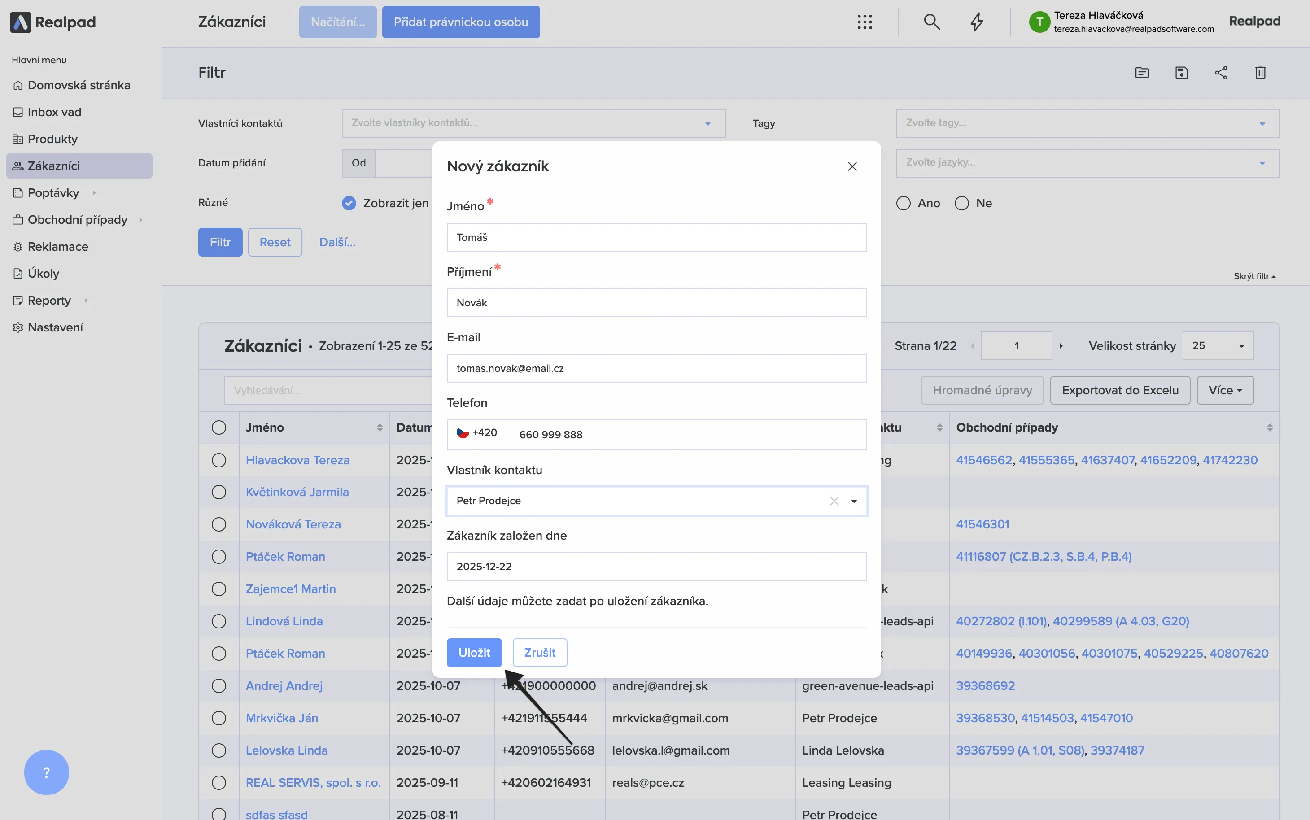Screen dimensions: 1310x820
Task: Share the filter via share icon
Action: point(1221,73)
